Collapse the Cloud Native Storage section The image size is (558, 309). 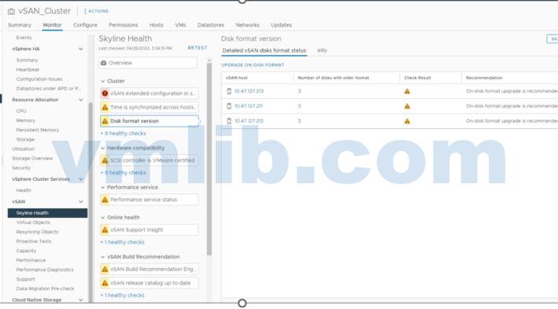[x=81, y=300]
